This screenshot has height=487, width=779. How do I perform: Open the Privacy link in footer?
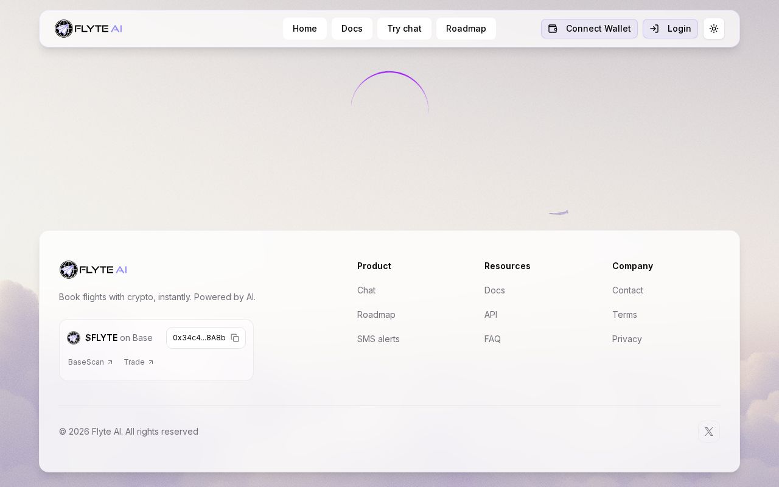tap(627, 339)
